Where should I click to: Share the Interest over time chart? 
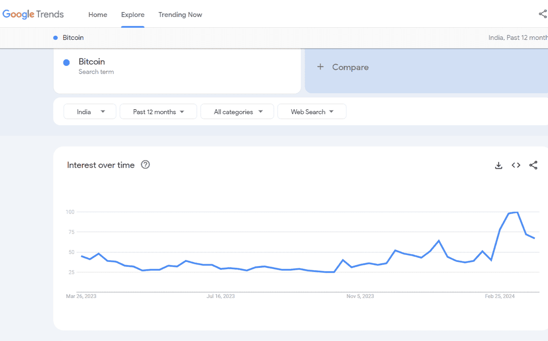point(533,165)
